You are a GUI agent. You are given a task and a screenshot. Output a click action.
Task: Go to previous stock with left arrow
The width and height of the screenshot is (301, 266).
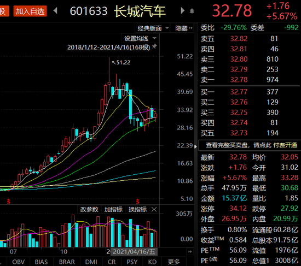pos(55,11)
